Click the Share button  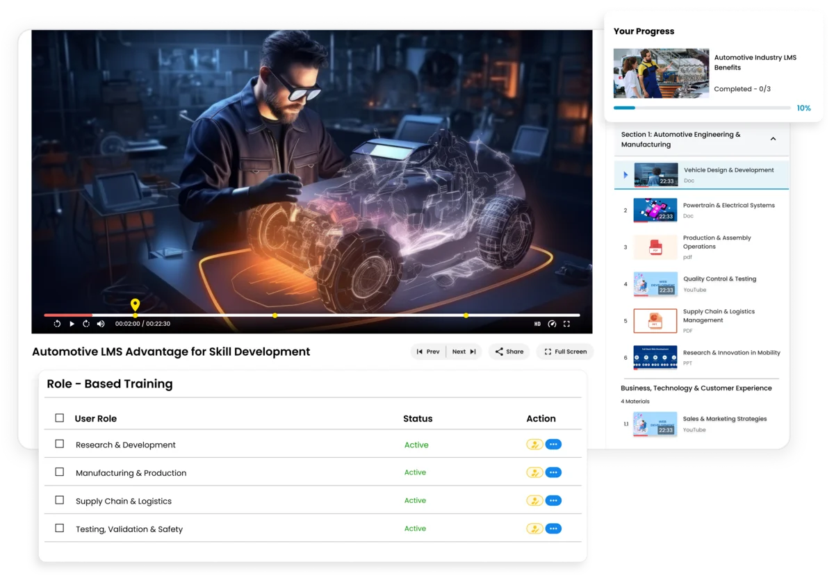click(509, 352)
